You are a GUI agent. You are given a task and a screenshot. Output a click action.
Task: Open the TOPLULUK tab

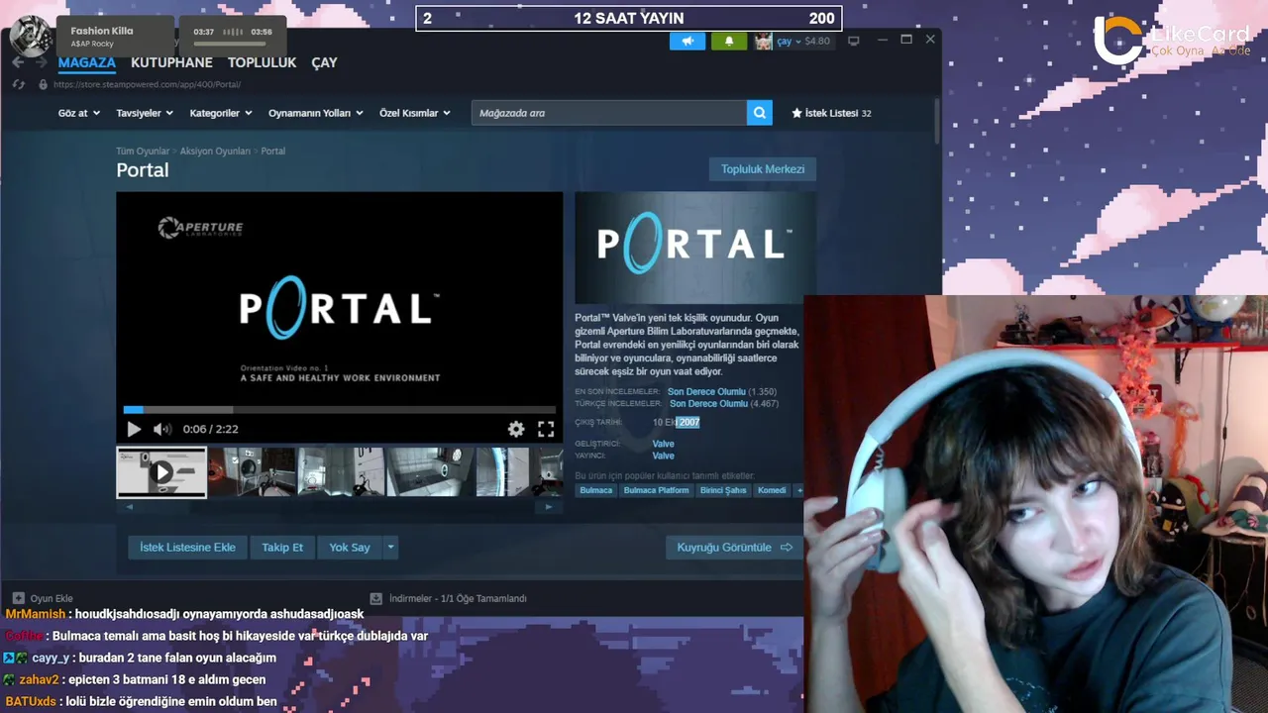(262, 62)
